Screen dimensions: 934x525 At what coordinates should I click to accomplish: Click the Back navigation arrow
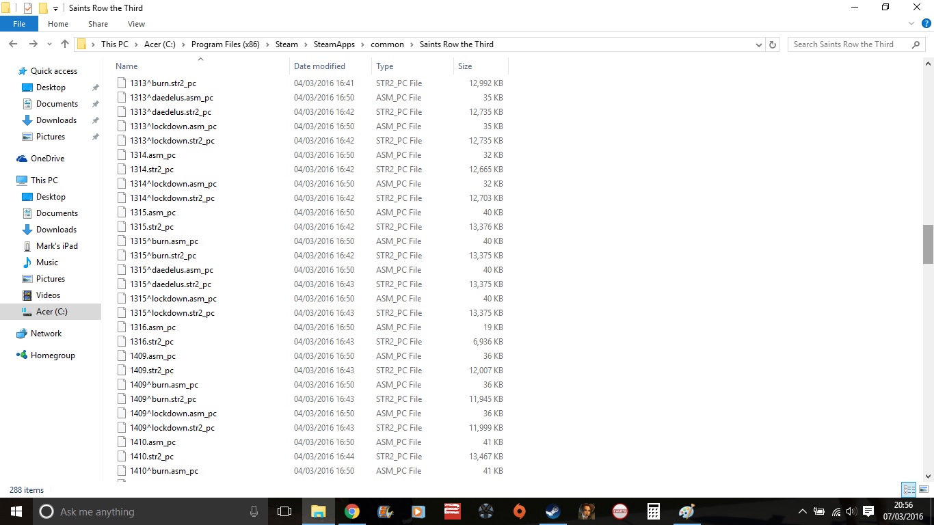[x=13, y=44]
